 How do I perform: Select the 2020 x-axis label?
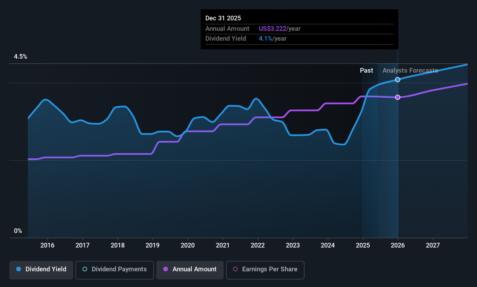[x=188, y=245]
